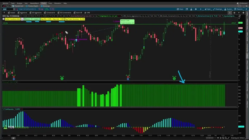Click the collapse arrow at bottom left
The height and width of the screenshot is (140, 249).
click(13, 138)
